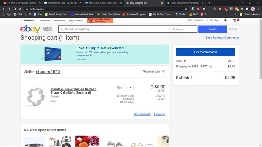
Task: Open the Extensions puzzle-piece icon
Action: click(247, 9)
